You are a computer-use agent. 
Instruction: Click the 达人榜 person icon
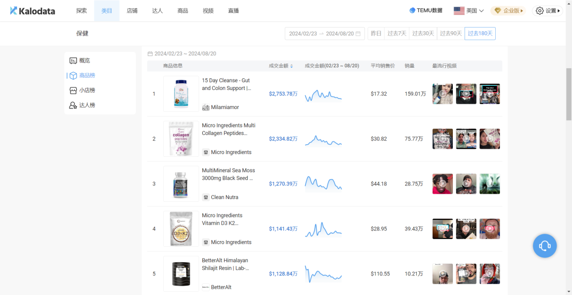tap(73, 105)
